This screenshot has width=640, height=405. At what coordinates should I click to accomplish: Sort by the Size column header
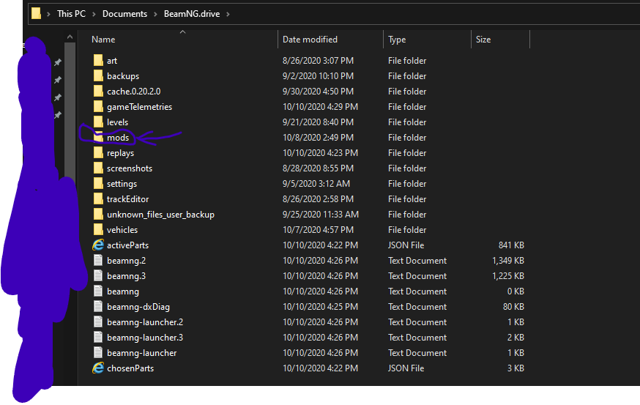click(483, 40)
